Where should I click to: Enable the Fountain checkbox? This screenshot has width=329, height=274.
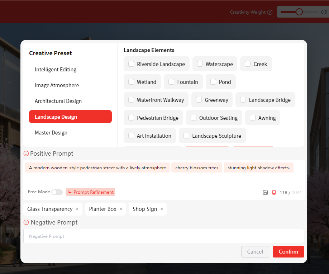click(x=171, y=82)
